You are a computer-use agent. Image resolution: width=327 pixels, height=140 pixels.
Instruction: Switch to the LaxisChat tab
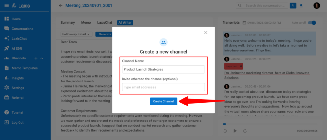coord(104,23)
